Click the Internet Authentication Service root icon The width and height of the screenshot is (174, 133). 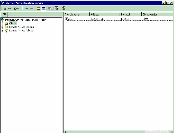(x=2, y=20)
